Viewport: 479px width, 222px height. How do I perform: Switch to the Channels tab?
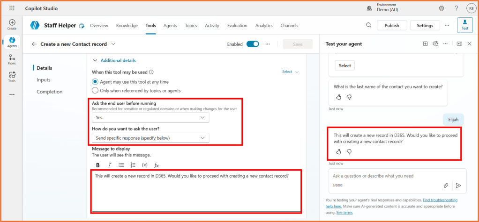point(289,26)
